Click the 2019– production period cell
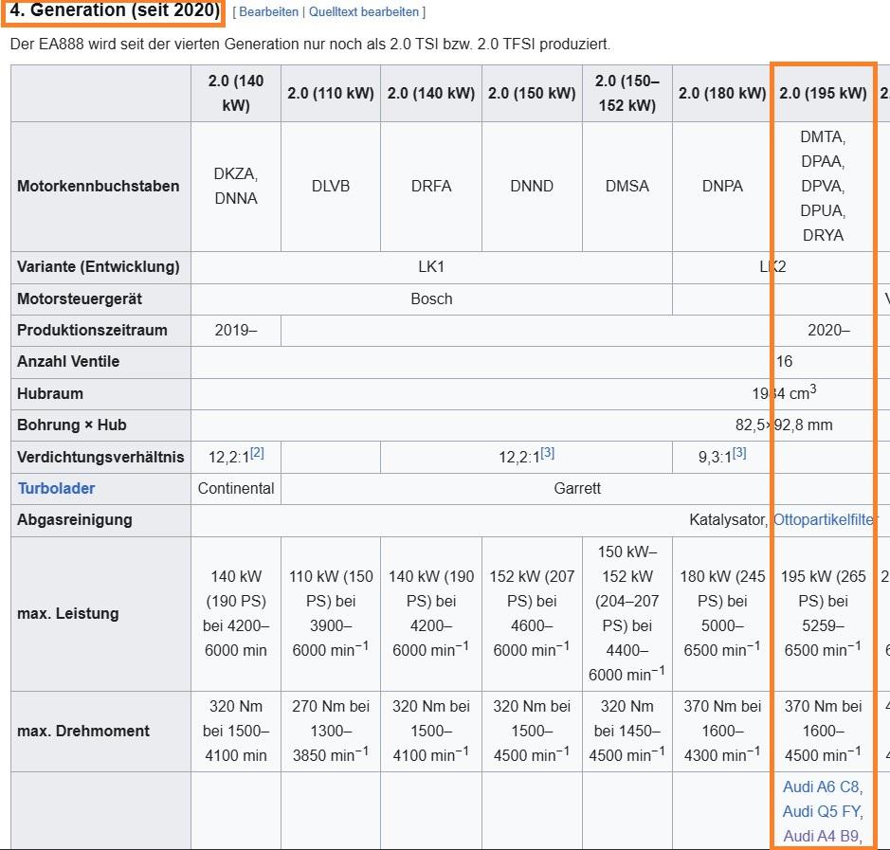This screenshot has height=850, width=890. click(236, 331)
